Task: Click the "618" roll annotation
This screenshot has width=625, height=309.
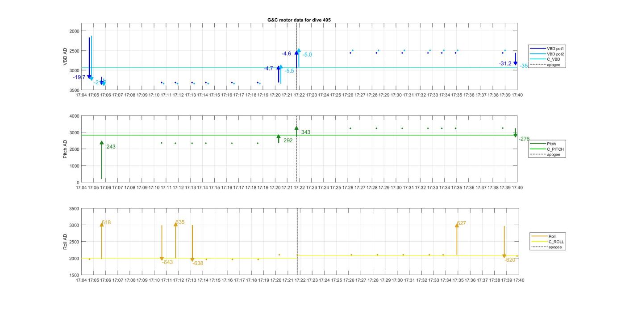Action: click(106, 222)
